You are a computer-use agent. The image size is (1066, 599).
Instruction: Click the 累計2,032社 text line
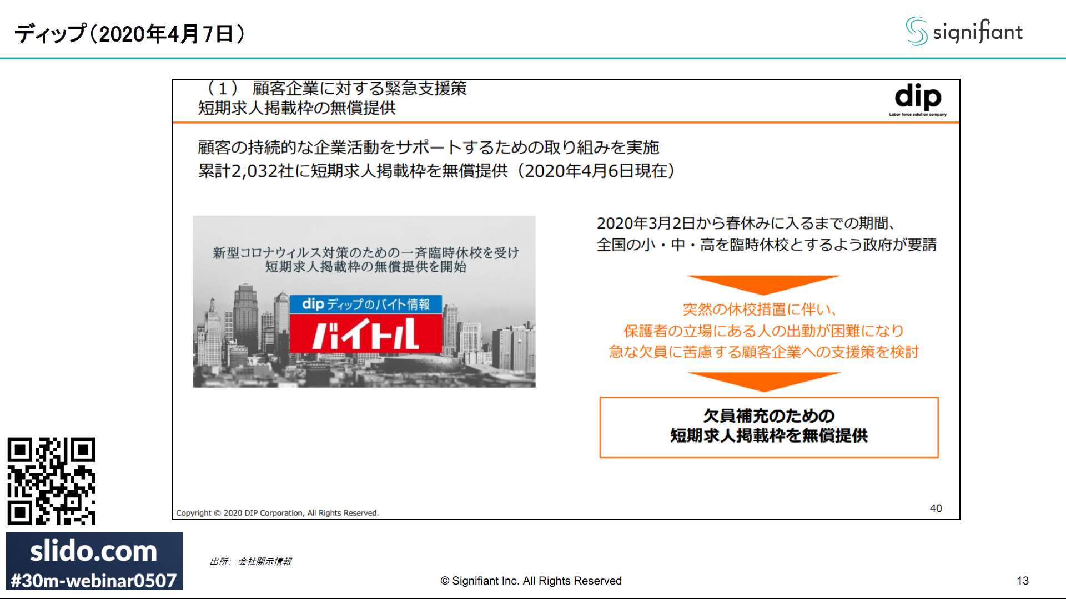pyautogui.click(x=436, y=171)
